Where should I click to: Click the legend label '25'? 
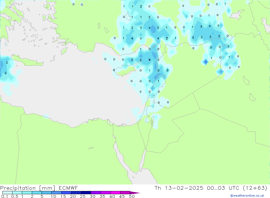pyautogui.click(x=83, y=196)
